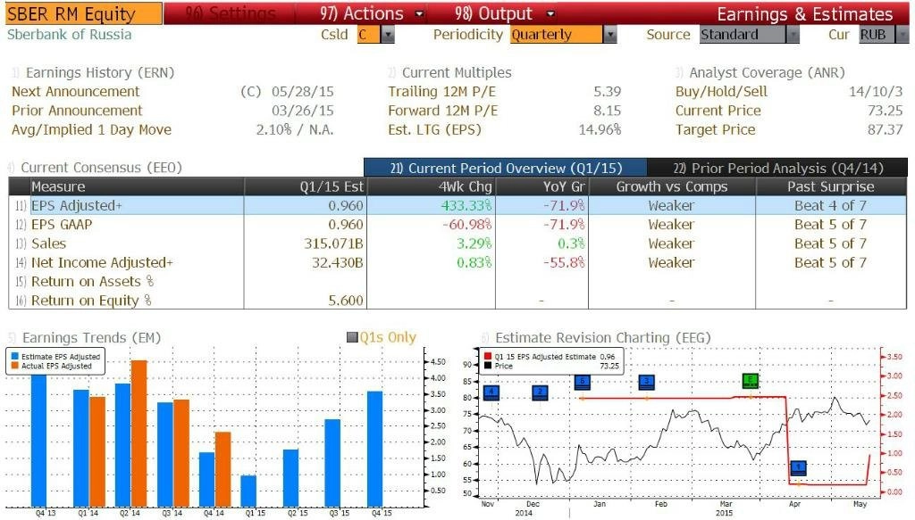915x520 pixels.
Task: Click the Avg/Implied 1 Day Move value
Action: tap(295, 130)
